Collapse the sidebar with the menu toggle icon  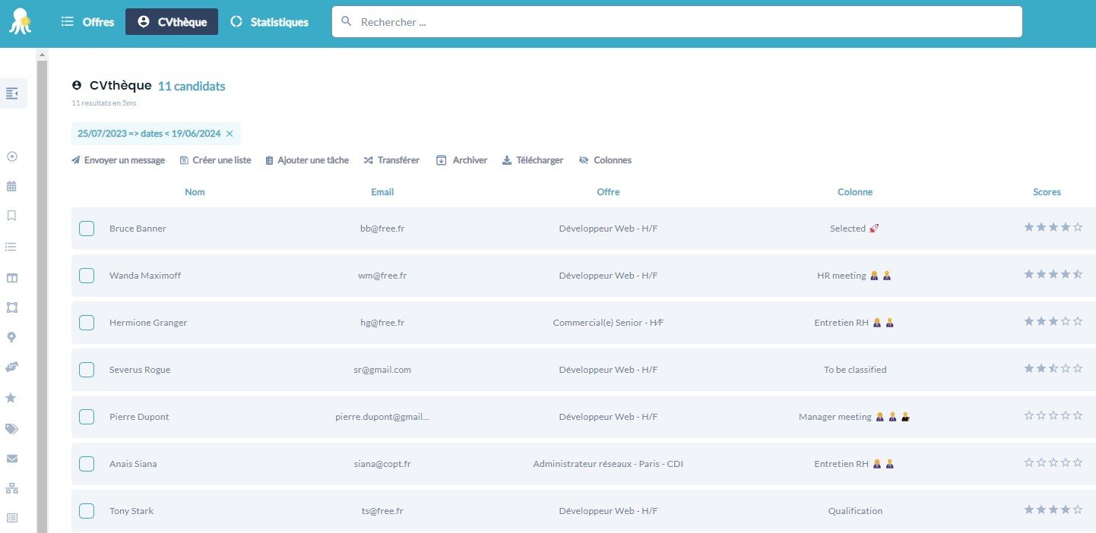(12, 93)
